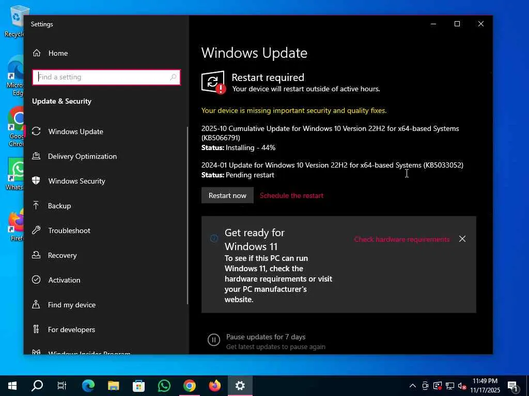The height and width of the screenshot is (396, 529).
Task: Click the magnifier icon in search box
Action: (173, 77)
